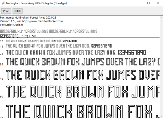Click the size 12 sample sentence
The image size is (163, 118).
41,41
